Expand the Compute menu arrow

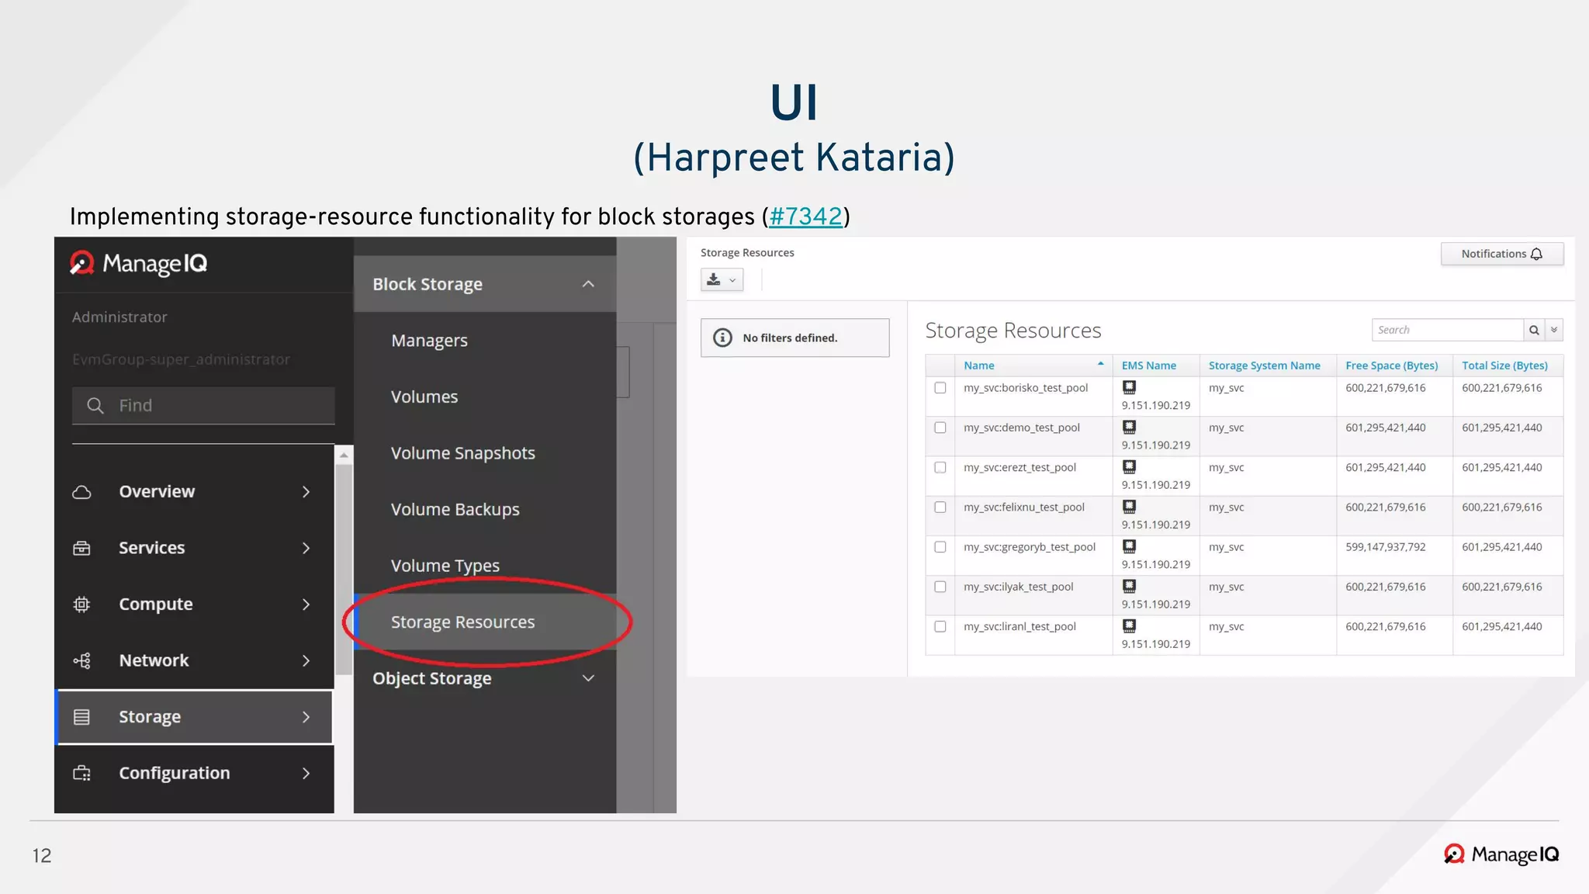coord(306,605)
